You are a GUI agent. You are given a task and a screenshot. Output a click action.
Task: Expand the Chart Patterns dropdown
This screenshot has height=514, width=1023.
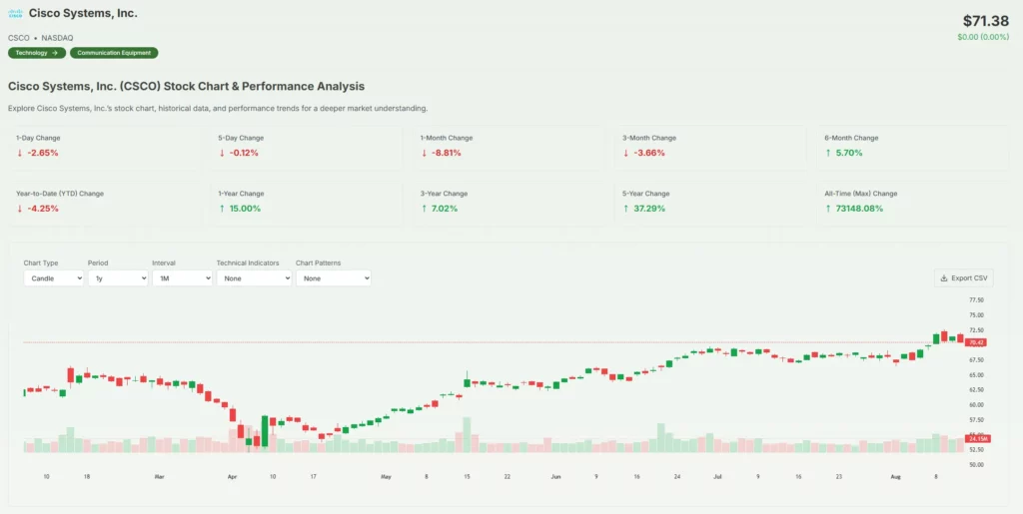(x=333, y=278)
